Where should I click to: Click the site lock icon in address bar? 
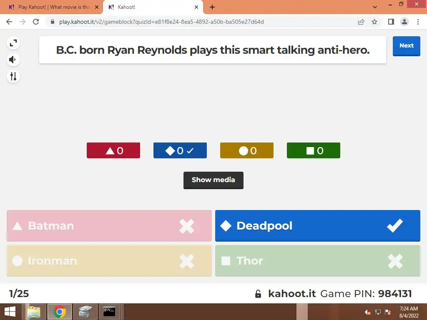[x=53, y=22]
